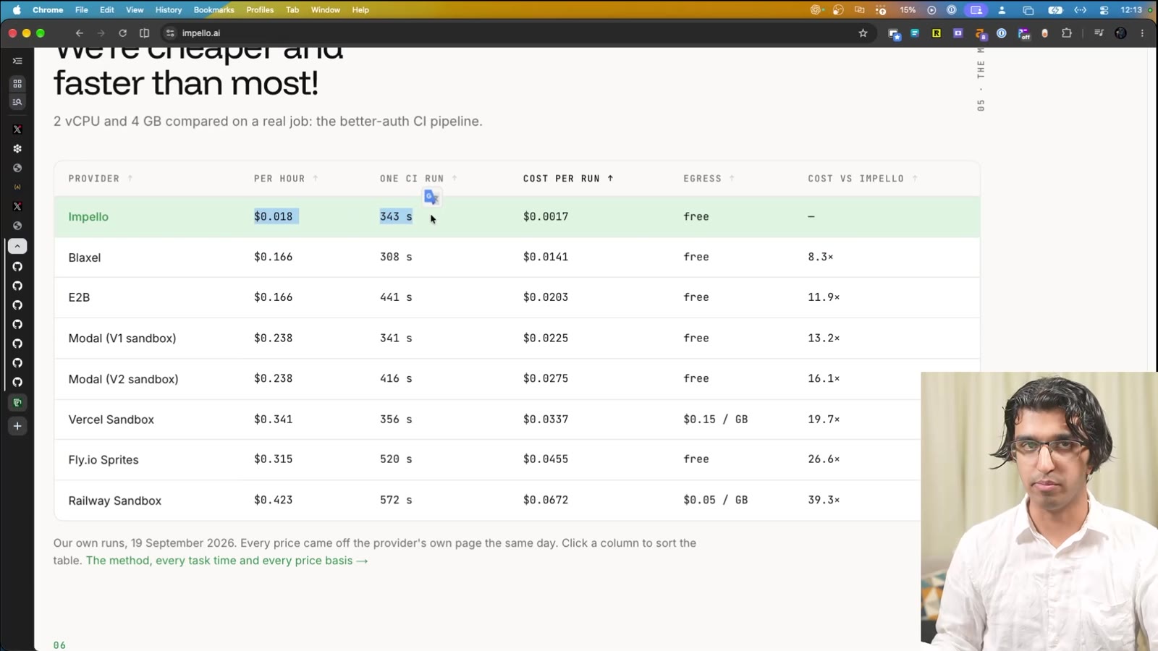The image size is (1158, 651).
Task: Open the method and price basis link
Action: pos(227,561)
